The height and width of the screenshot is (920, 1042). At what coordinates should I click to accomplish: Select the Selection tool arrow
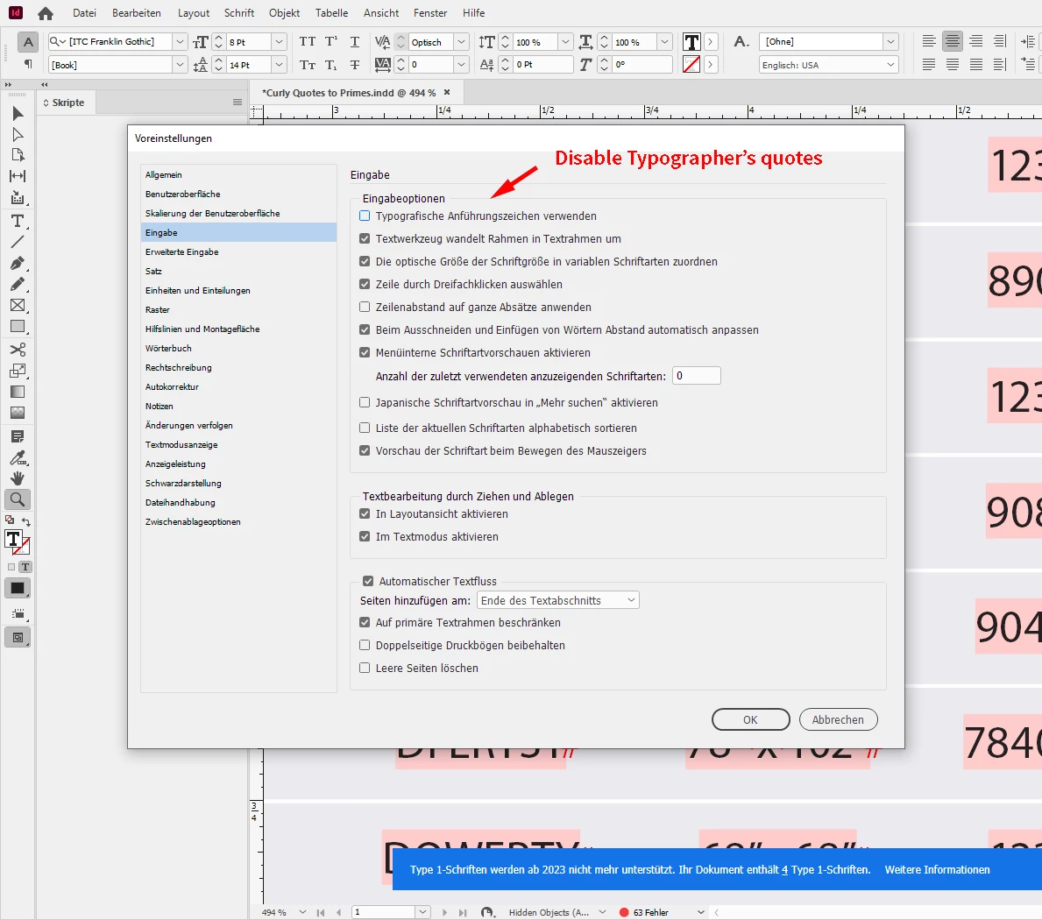[18, 114]
